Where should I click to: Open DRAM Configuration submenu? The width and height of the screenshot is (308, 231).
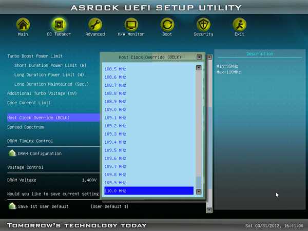tap(40, 153)
